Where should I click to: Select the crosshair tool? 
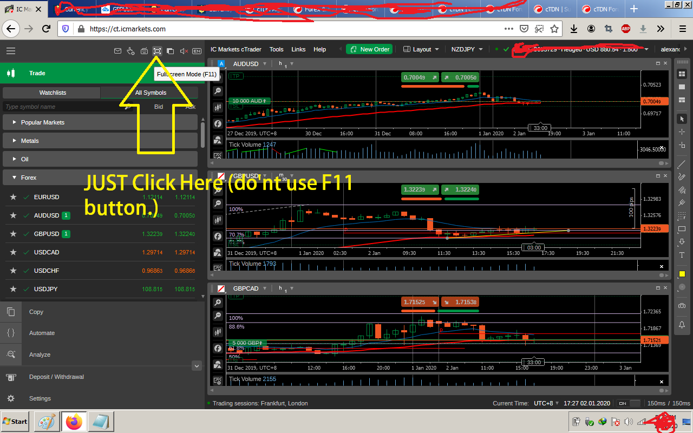[682, 132]
